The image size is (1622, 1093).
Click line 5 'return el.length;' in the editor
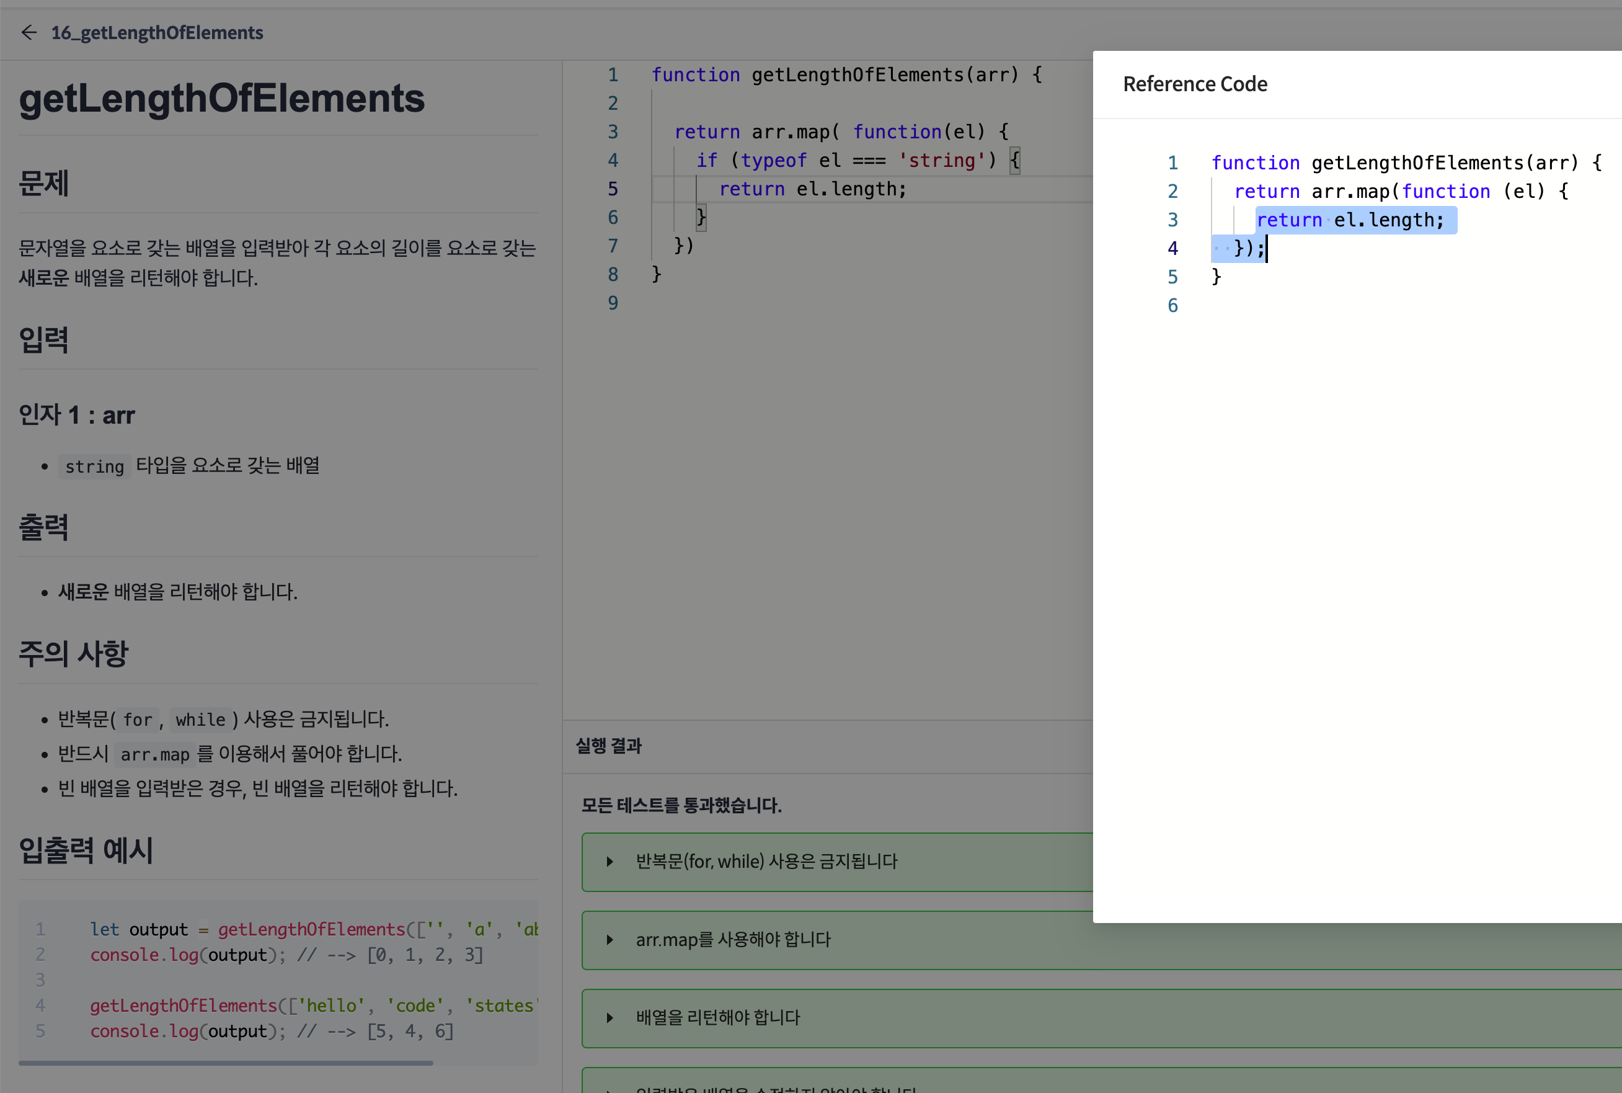coord(812,189)
